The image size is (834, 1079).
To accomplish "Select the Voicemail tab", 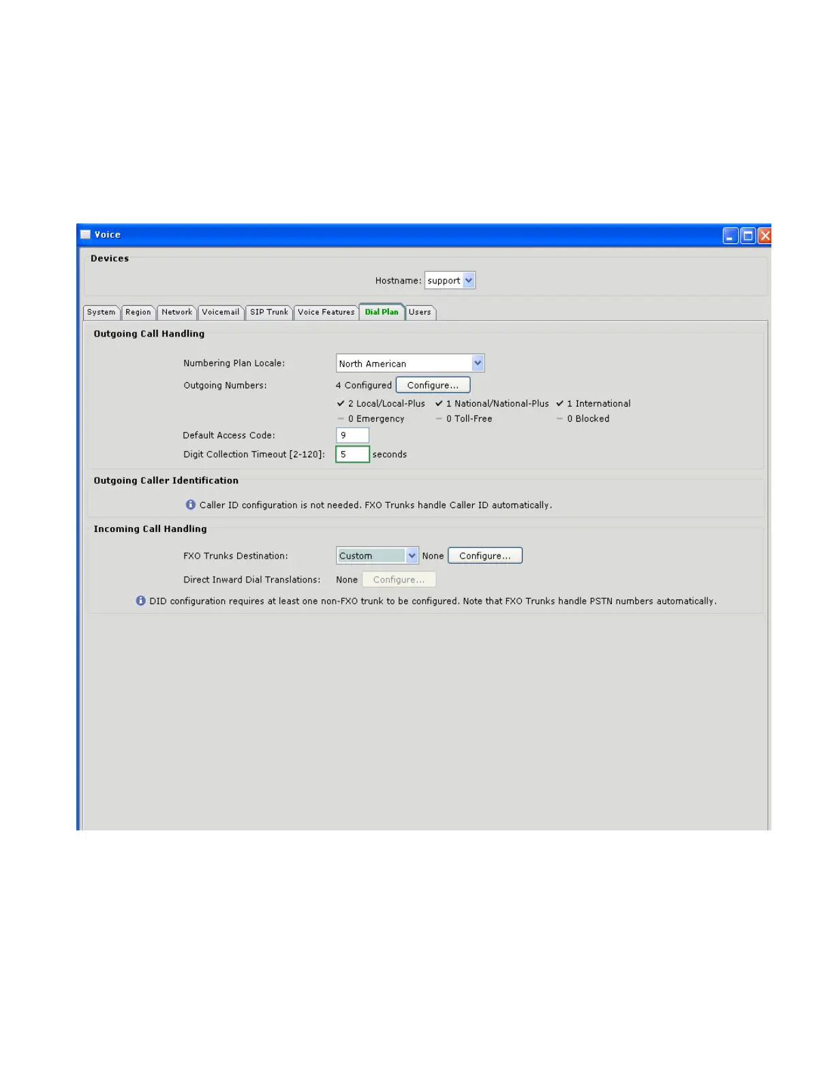I will [221, 312].
